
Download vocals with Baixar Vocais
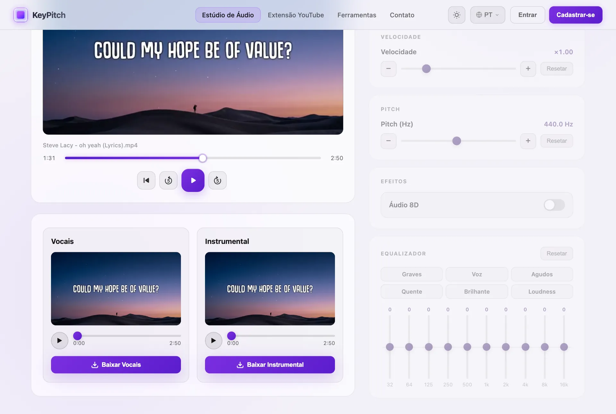click(116, 365)
